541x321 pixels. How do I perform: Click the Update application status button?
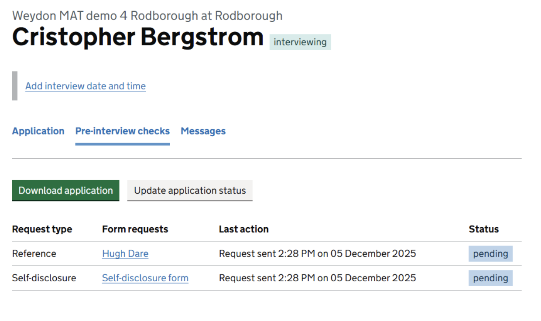click(190, 191)
